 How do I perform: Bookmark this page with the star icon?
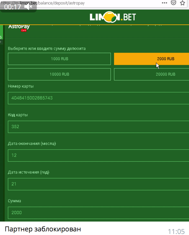click(183, 3)
